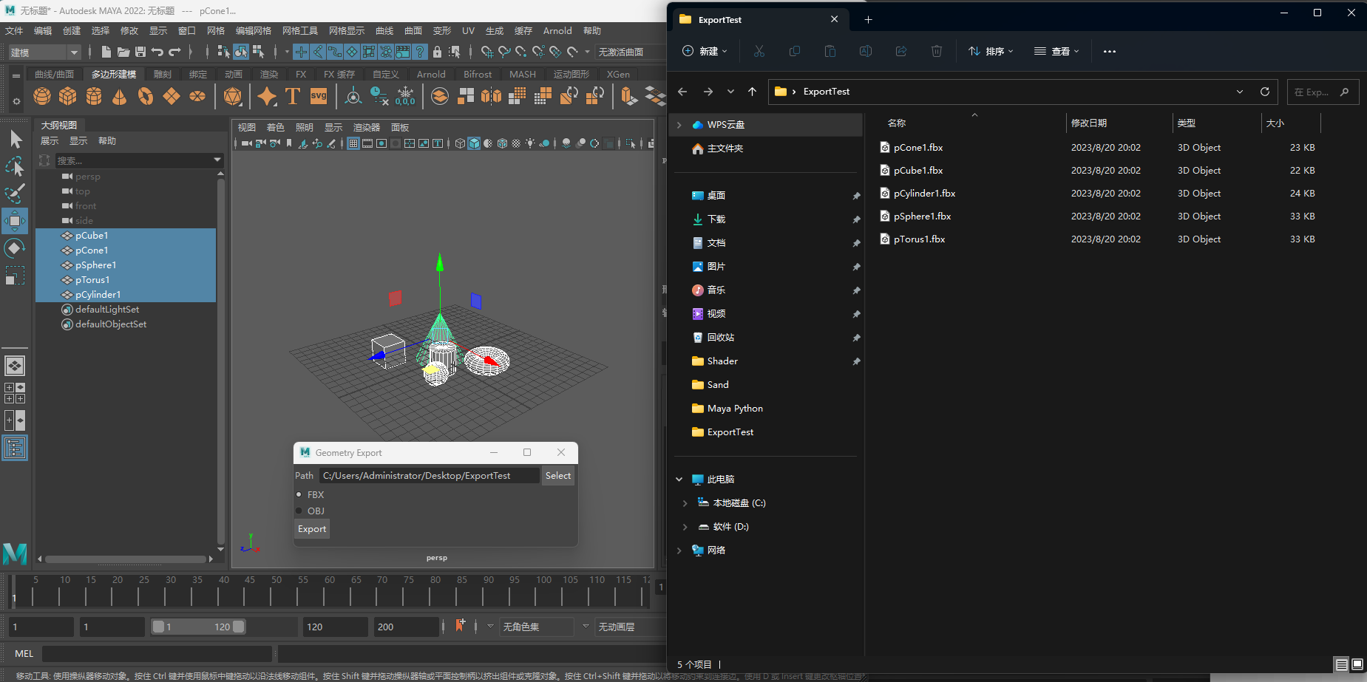The width and height of the screenshot is (1367, 682).
Task: Create a polygon sphere primitive
Action: click(42, 96)
